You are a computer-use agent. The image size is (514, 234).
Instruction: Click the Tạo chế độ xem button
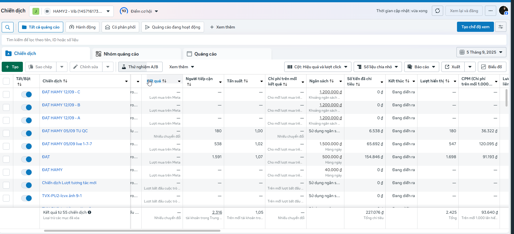pyautogui.click(x=475, y=27)
